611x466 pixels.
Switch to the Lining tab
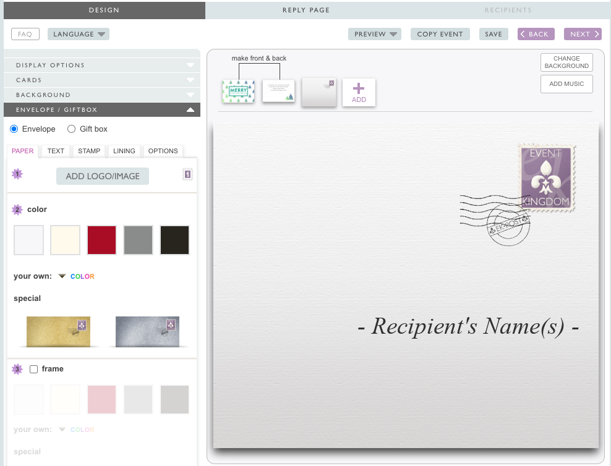click(x=124, y=151)
